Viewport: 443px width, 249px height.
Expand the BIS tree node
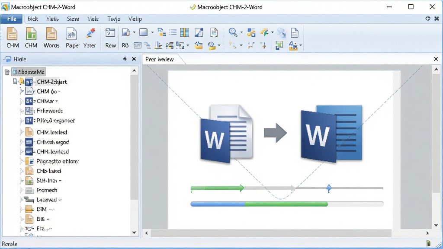(x=22, y=219)
